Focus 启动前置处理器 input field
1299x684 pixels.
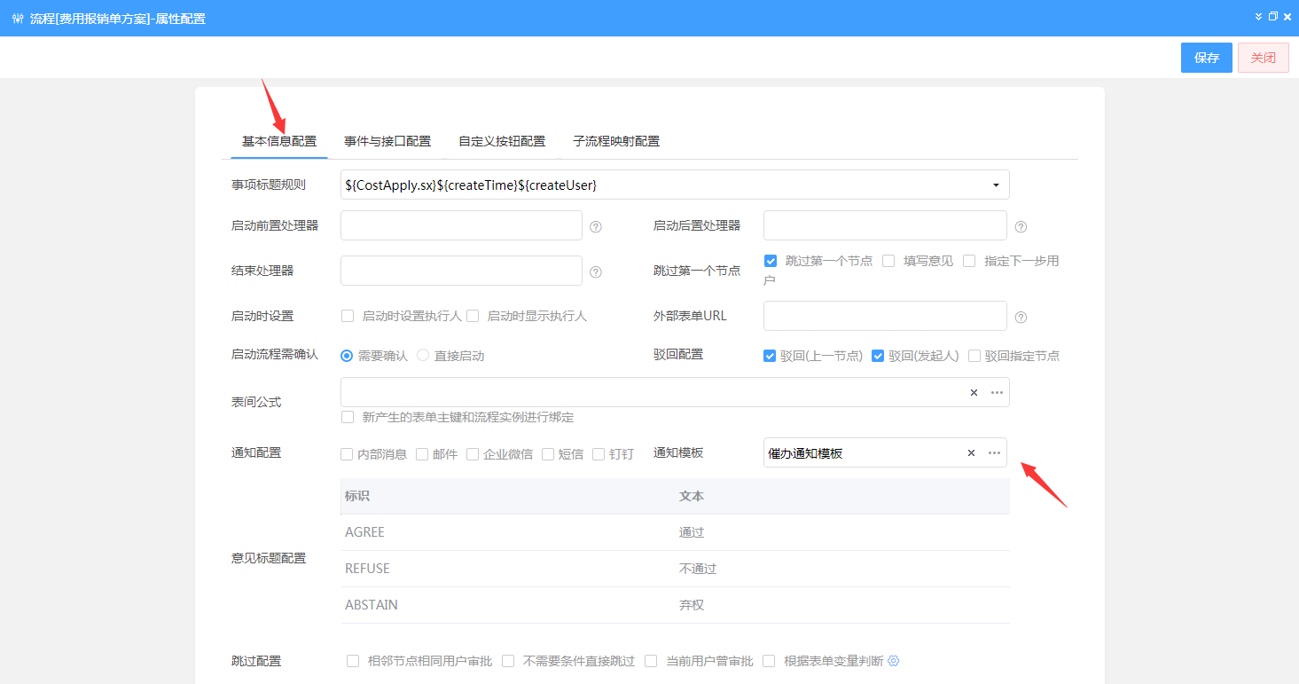[x=461, y=225]
